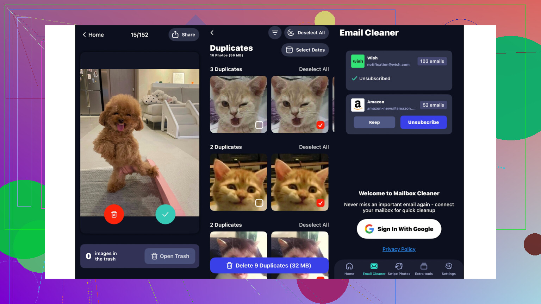
Task: Click the Unsubscribed status for Wish
Action: [x=371, y=78]
